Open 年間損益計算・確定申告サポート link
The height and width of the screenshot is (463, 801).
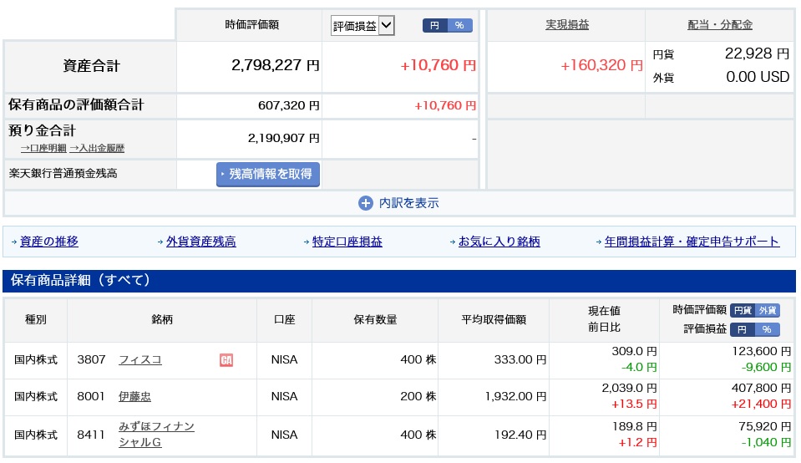pyautogui.click(x=692, y=242)
